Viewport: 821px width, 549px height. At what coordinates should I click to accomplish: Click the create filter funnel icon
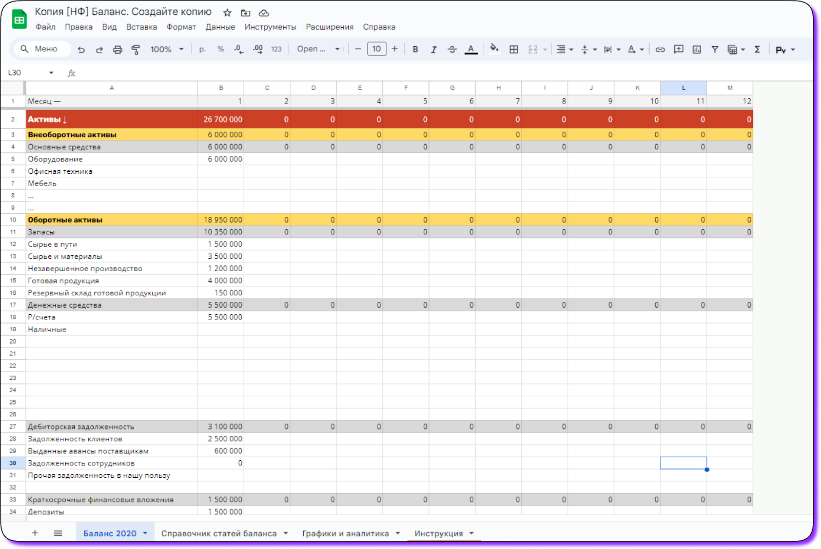coord(715,50)
